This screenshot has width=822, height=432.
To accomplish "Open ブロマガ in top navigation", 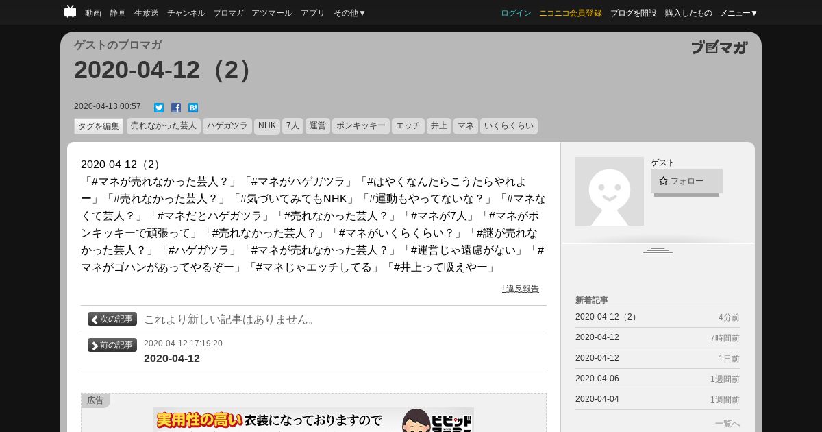I will [228, 13].
